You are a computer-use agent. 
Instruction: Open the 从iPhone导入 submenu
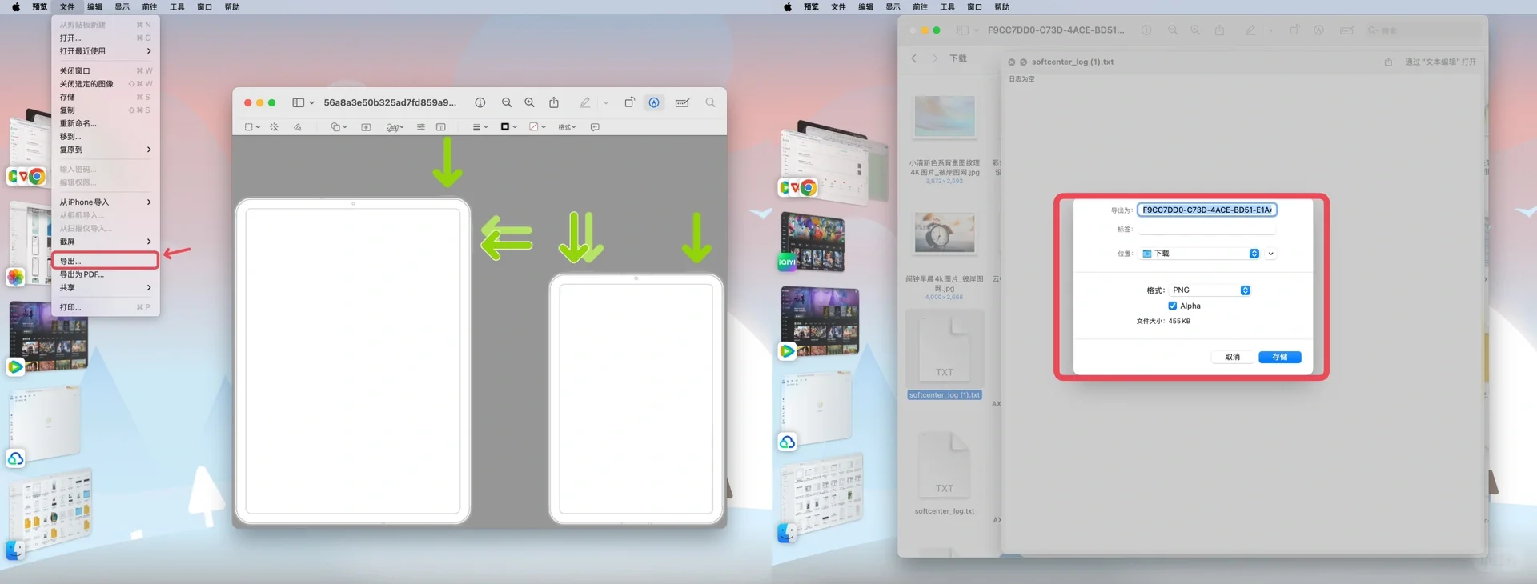click(x=106, y=202)
